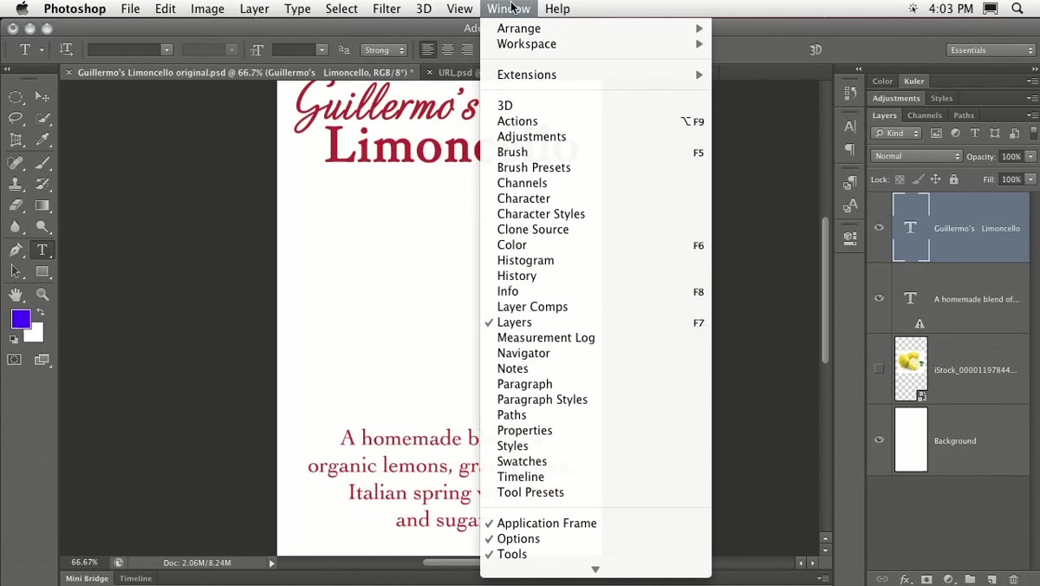Toggle text orientation in options bar
1040x586 pixels.
(x=66, y=50)
